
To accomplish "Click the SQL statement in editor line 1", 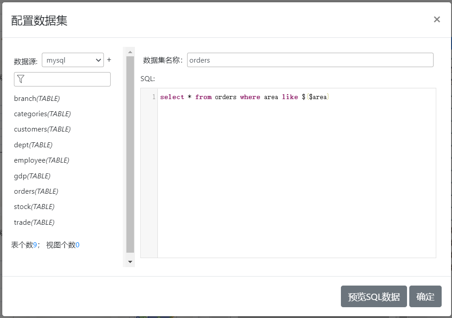I will (x=245, y=97).
